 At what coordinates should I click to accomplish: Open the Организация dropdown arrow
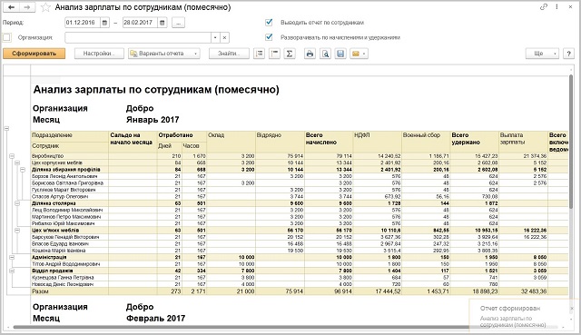click(x=216, y=37)
